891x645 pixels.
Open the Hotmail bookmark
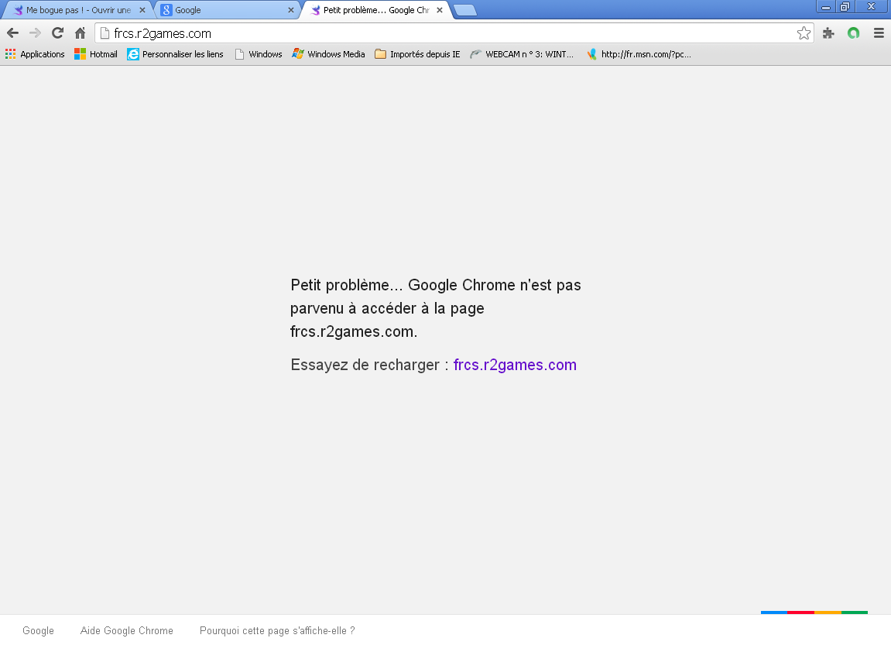[96, 54]
